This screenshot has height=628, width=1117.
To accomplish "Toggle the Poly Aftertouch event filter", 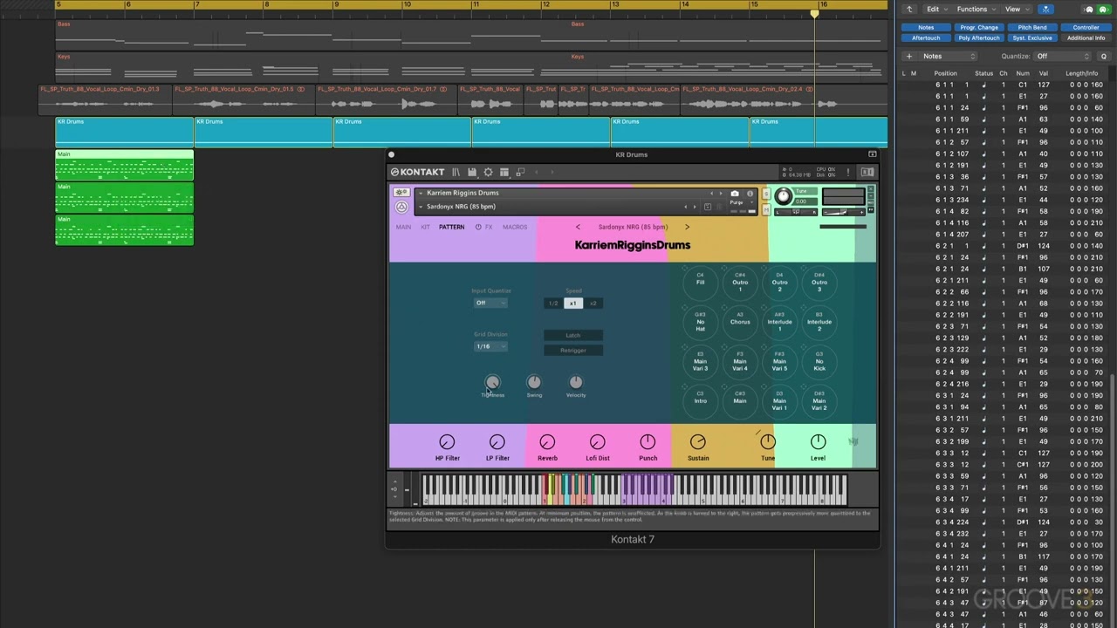I will (979, 38).
